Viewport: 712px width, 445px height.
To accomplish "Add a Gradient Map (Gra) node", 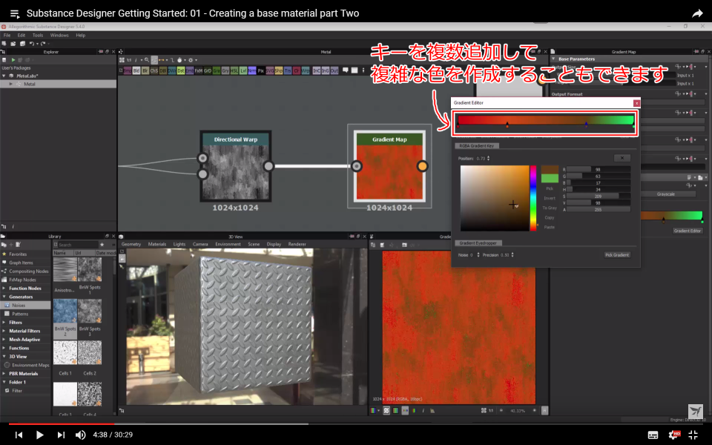I will point(216,71).
